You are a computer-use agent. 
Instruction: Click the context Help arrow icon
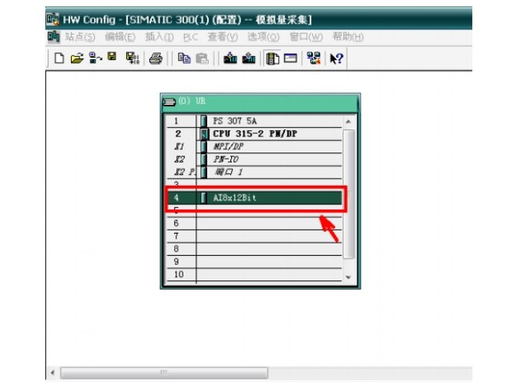336,59
